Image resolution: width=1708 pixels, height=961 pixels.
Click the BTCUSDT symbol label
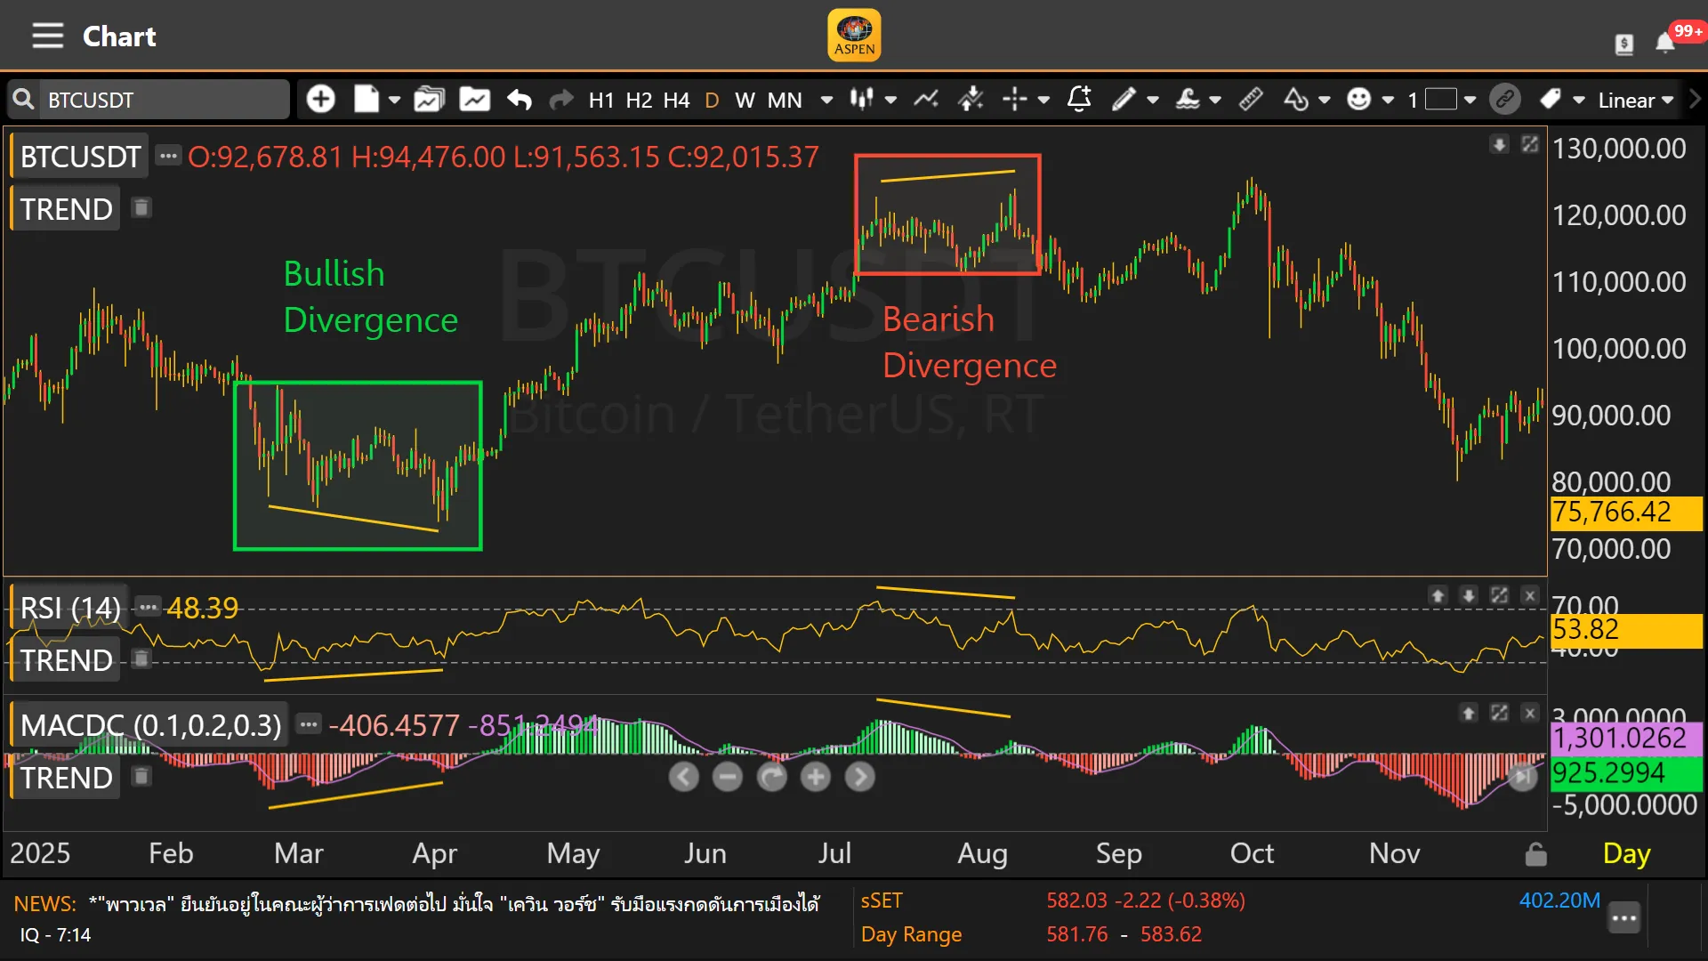click(x=80, y=157)
